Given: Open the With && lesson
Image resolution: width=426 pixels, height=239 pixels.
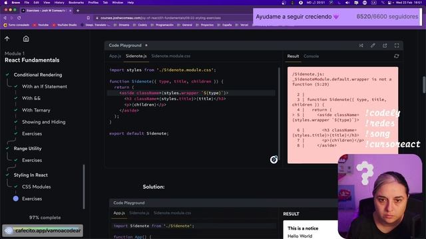Looking at the screenshot, I should pyautogui.click(x=31, y=98).
